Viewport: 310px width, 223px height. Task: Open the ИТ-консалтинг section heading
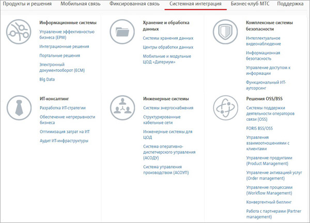[54, 99]
